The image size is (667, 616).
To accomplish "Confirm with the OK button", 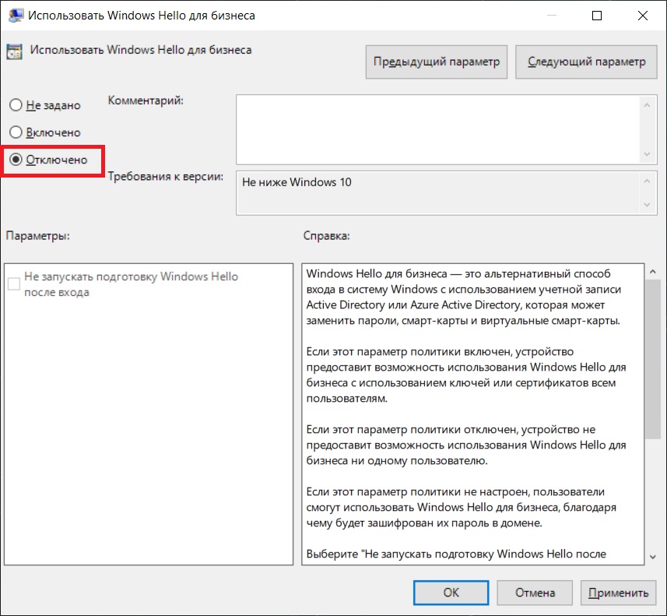I will [x=451, y=593].
